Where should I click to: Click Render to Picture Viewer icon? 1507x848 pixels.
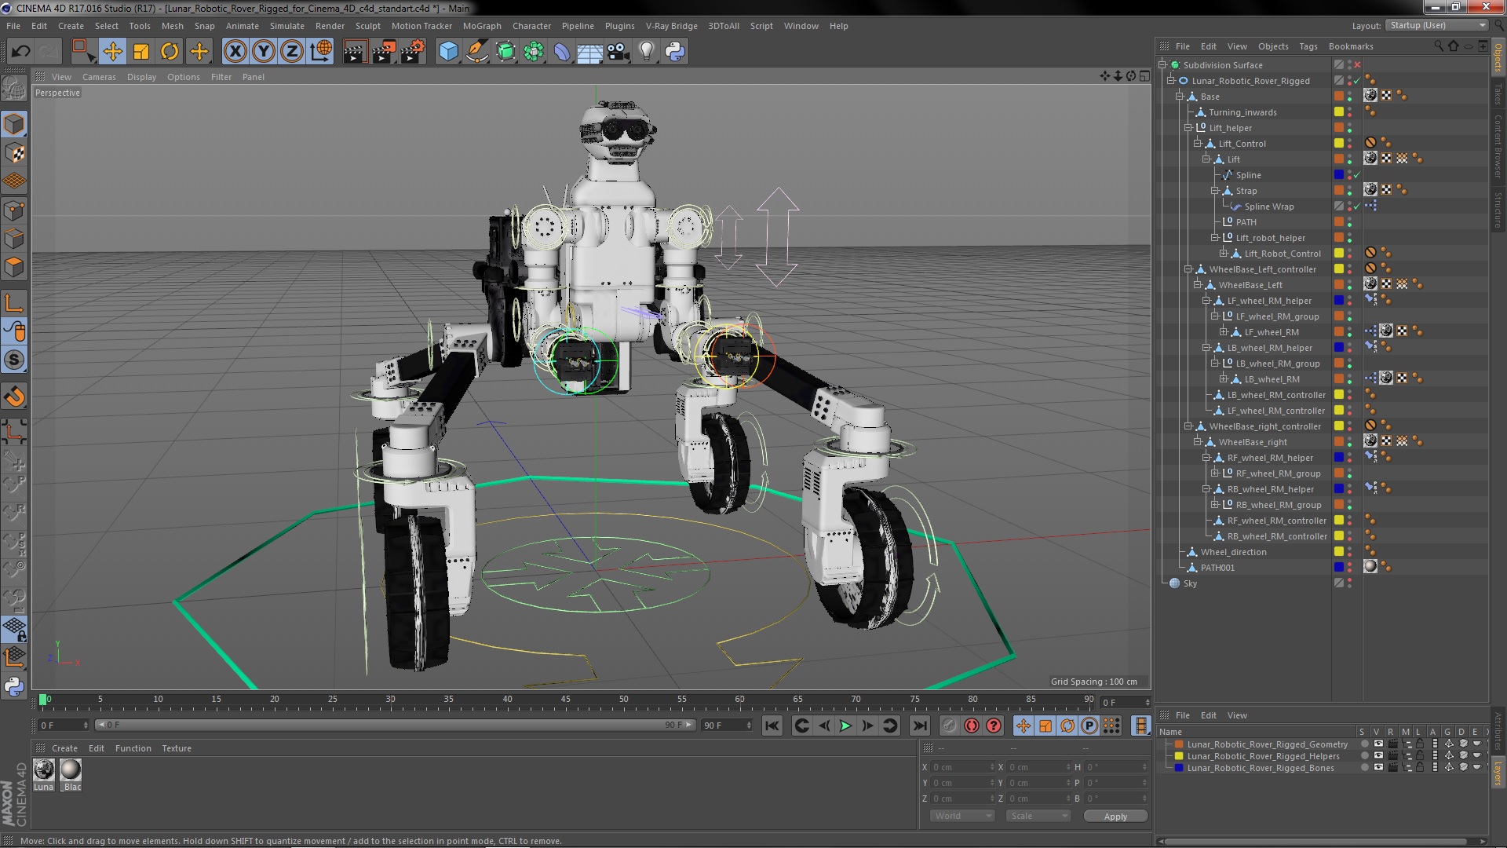pos(383,52)
